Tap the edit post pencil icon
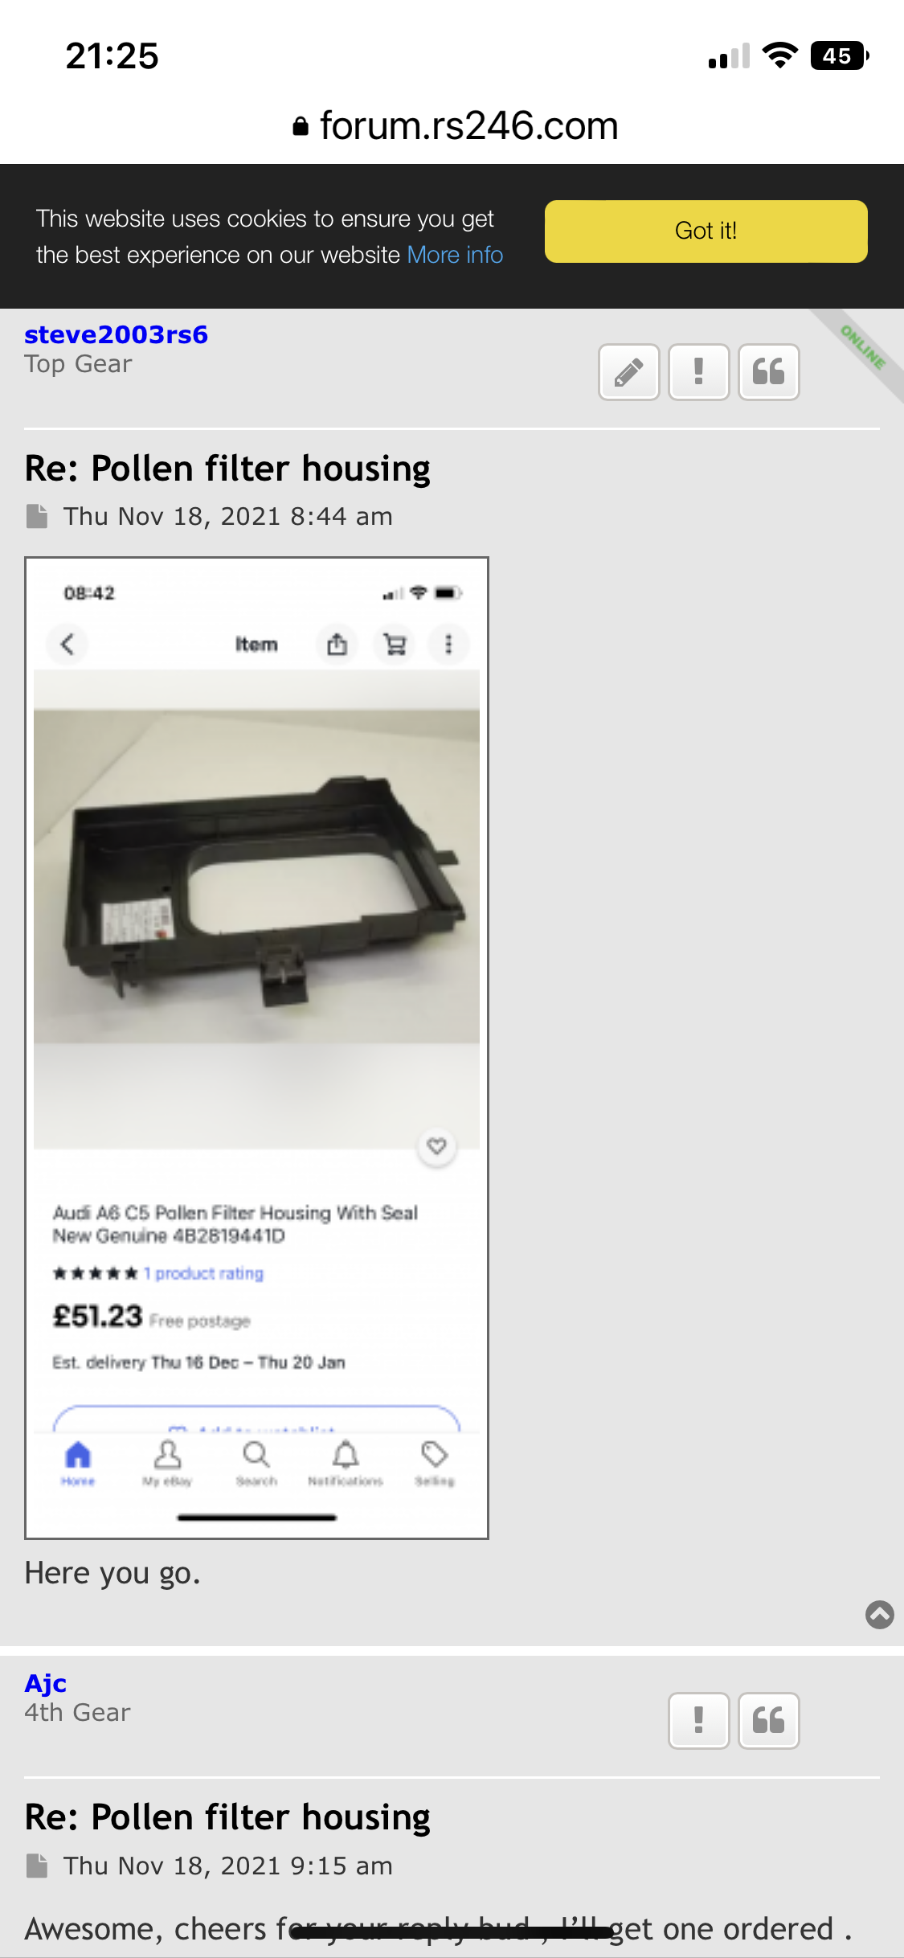The width and height of the screenshot is (904, 1958). point(628,372)
